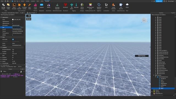Select the Players service in Explorer
This screenshot has width=176, height=99.
157,90
